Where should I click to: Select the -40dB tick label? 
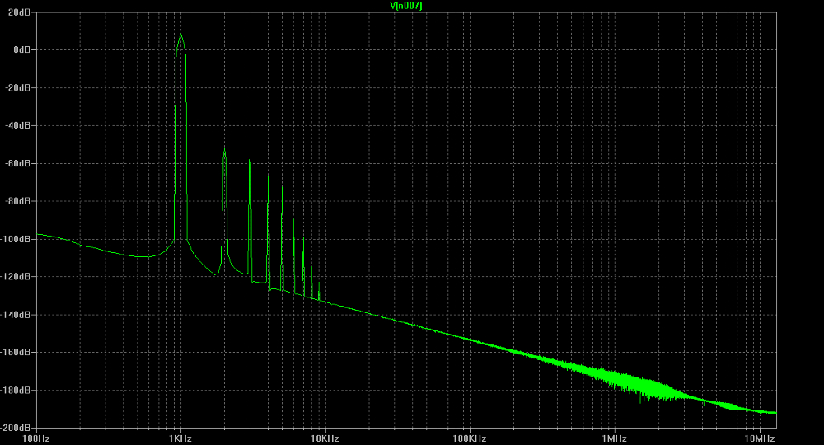[x=19, y=125]
